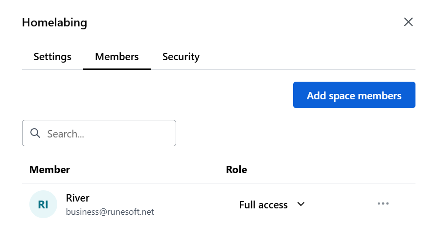The width and height of the screenshot is (437, 248).
Task: Expand the chevron beside Full access
Action: (301, 204)
